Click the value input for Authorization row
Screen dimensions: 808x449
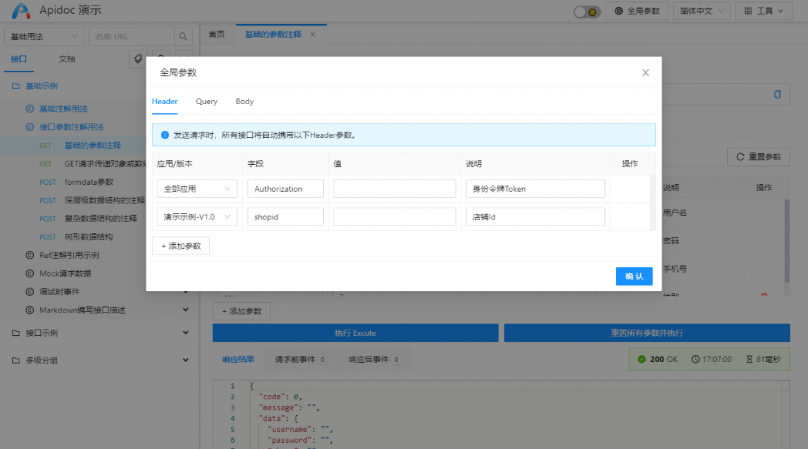click(395, 189)
